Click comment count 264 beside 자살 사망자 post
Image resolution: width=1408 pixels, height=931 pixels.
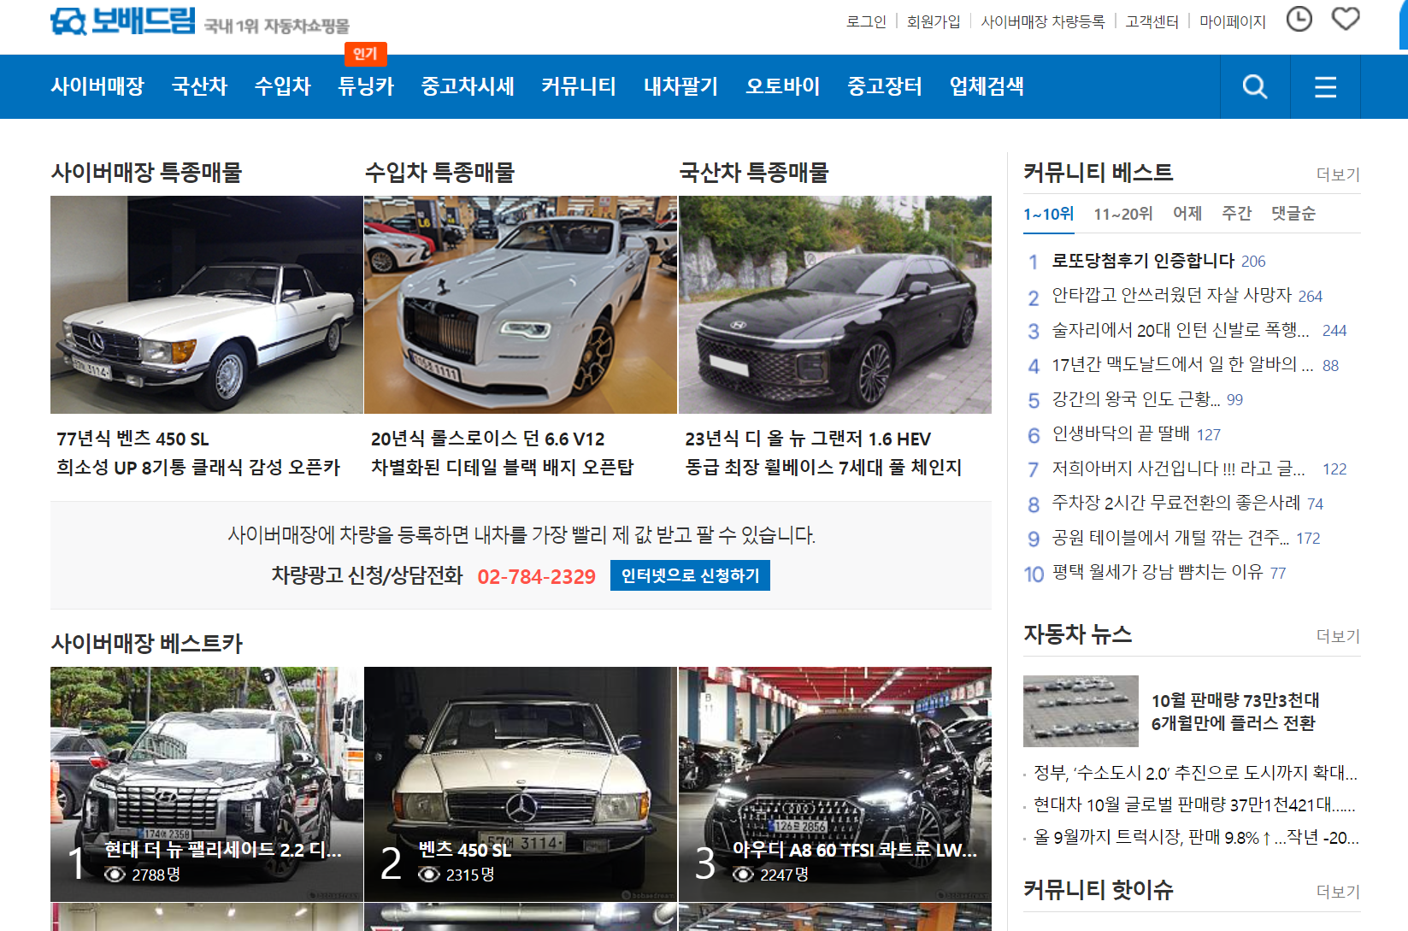click(x=1310, y=297)
